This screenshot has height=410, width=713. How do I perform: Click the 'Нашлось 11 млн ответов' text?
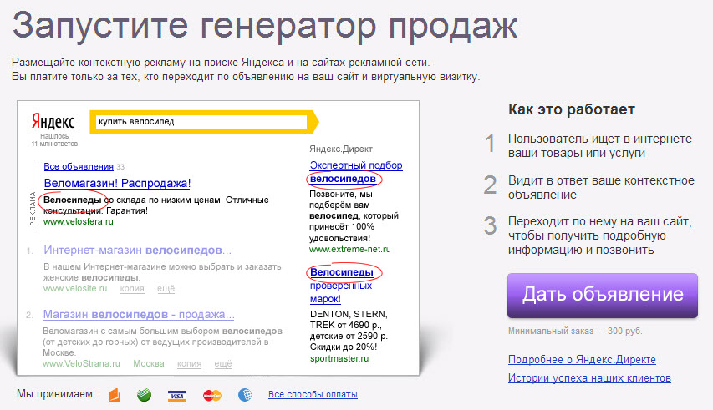54,139
